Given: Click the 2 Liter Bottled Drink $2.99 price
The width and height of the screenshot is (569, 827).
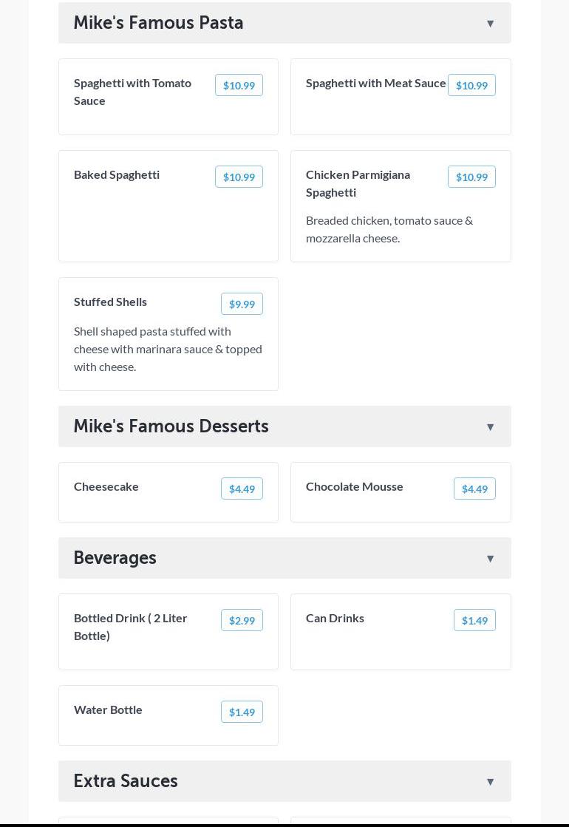Looking at the screenshot, I should tap(242, 621).
